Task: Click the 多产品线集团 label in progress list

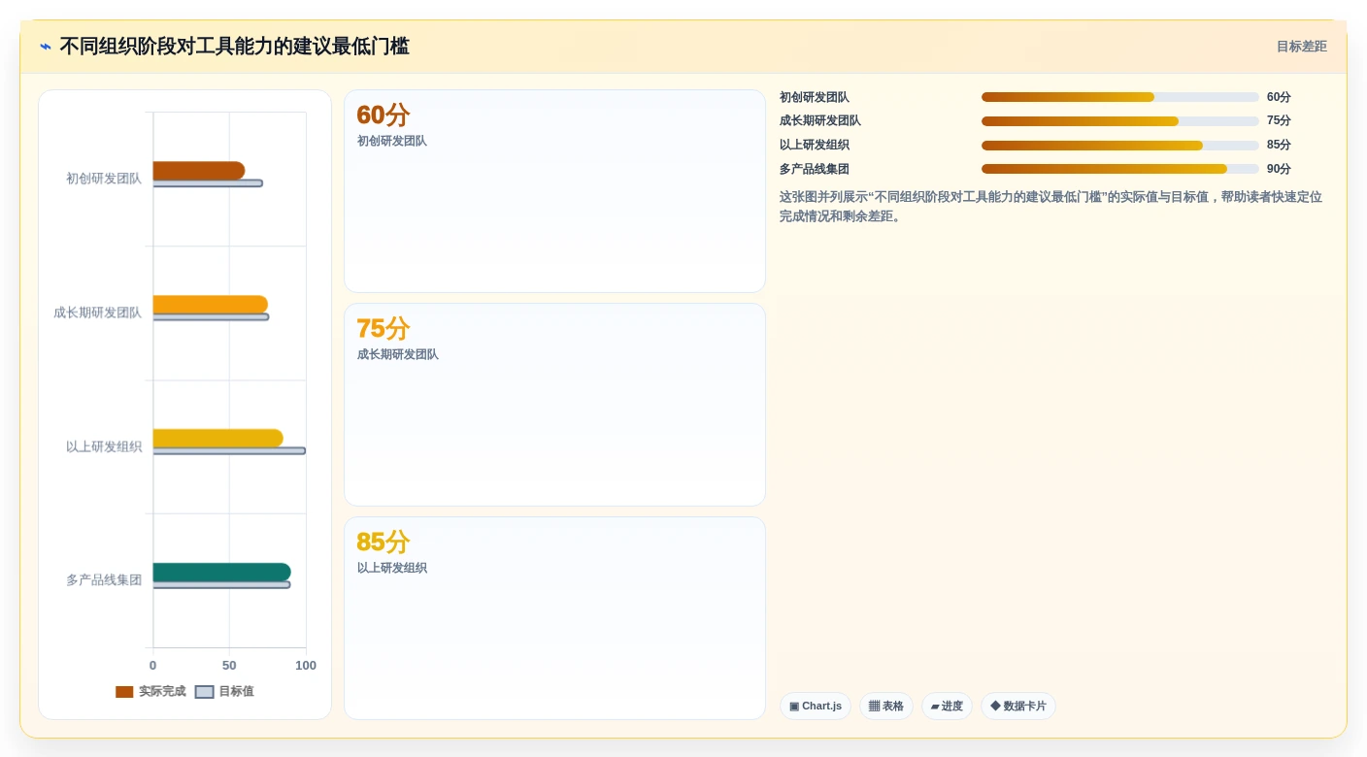Action: (x=815, y=169)
